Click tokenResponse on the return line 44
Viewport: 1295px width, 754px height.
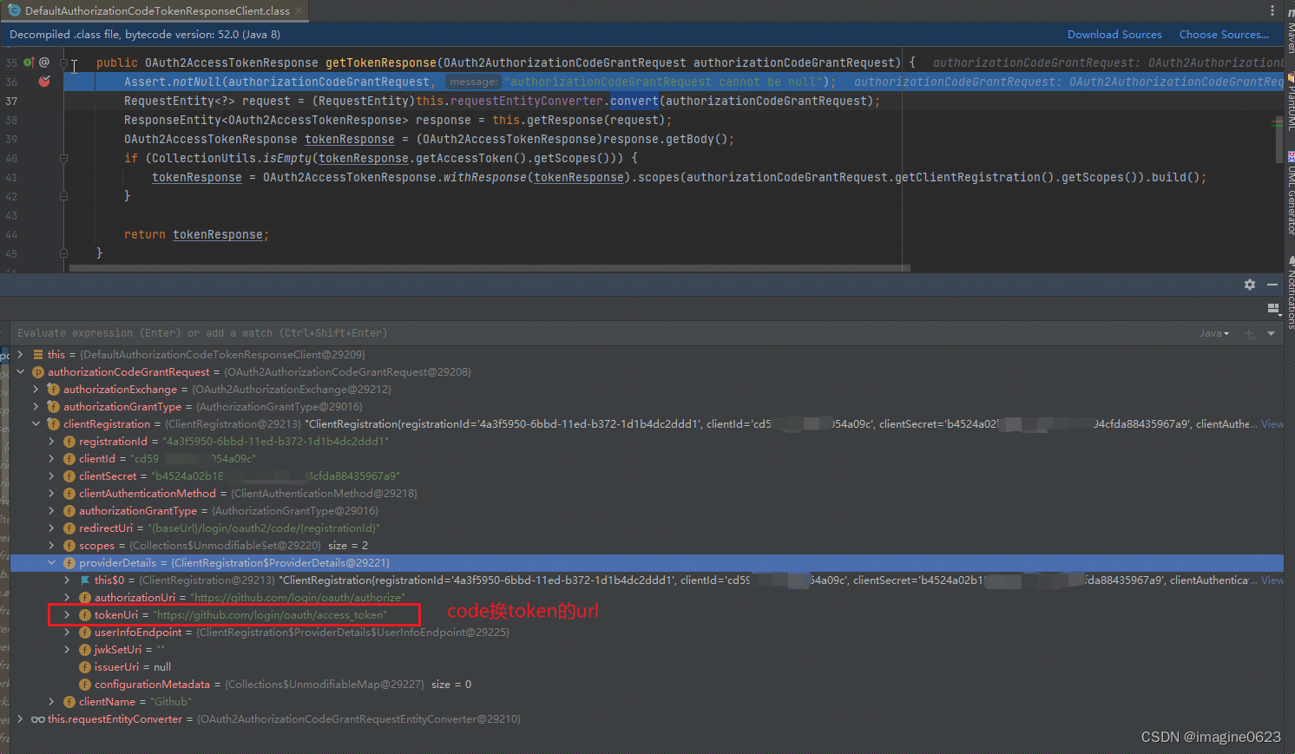pos(218,234)
